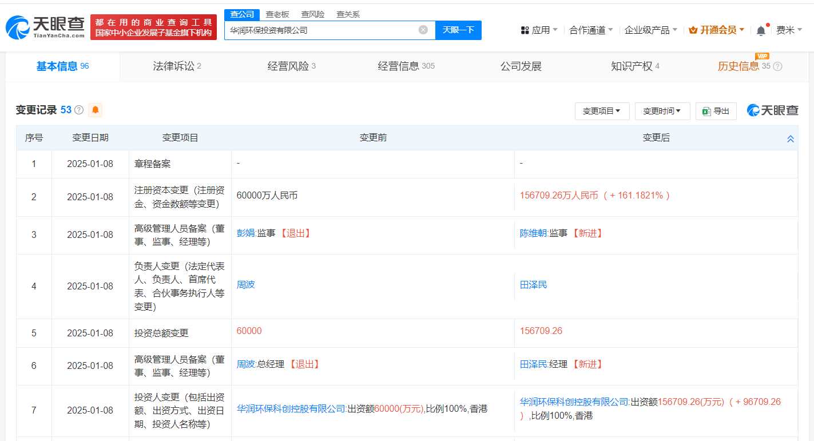Click the 天眼一下 search button

click(458, 30)
